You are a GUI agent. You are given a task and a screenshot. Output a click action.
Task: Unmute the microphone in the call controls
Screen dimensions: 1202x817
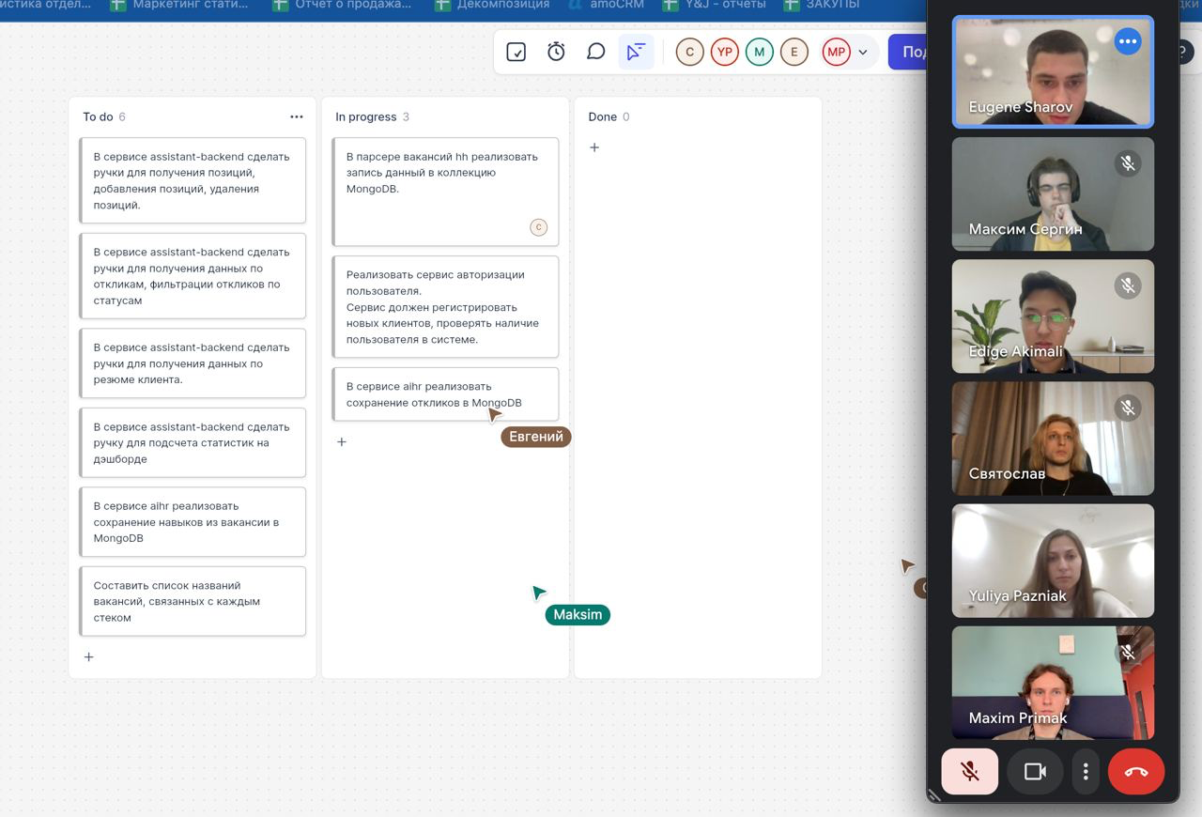tap(970, 771)
